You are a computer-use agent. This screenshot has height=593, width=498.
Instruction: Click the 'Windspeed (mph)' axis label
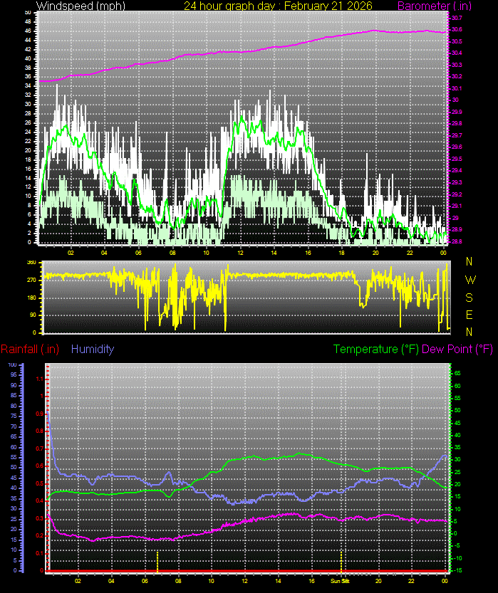(81, 6)
